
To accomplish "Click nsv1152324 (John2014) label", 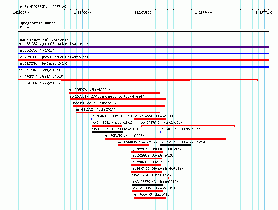I will click(96, 109).
